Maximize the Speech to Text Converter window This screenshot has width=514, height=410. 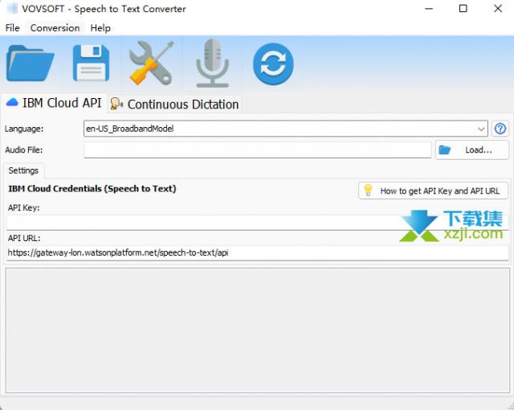[x=463, y=9]
